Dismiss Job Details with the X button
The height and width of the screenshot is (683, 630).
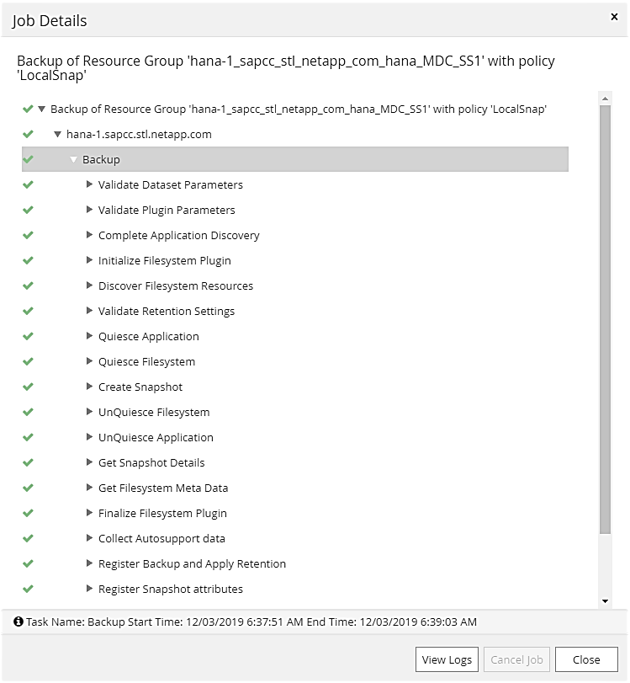tap(614, 16)
